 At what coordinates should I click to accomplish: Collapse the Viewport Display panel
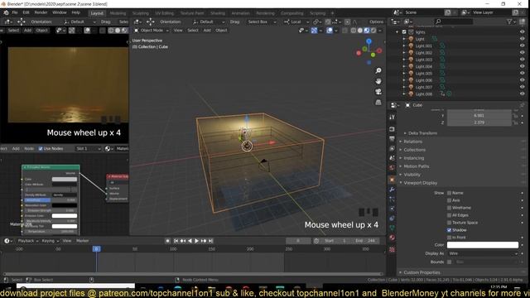tap(420, 183)
